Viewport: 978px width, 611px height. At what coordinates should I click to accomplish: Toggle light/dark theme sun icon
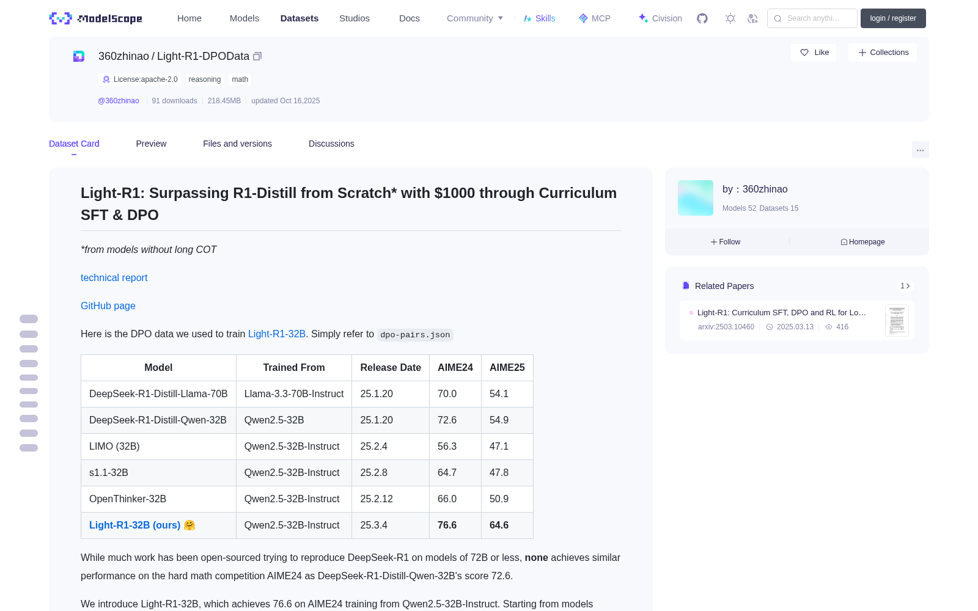730,18
